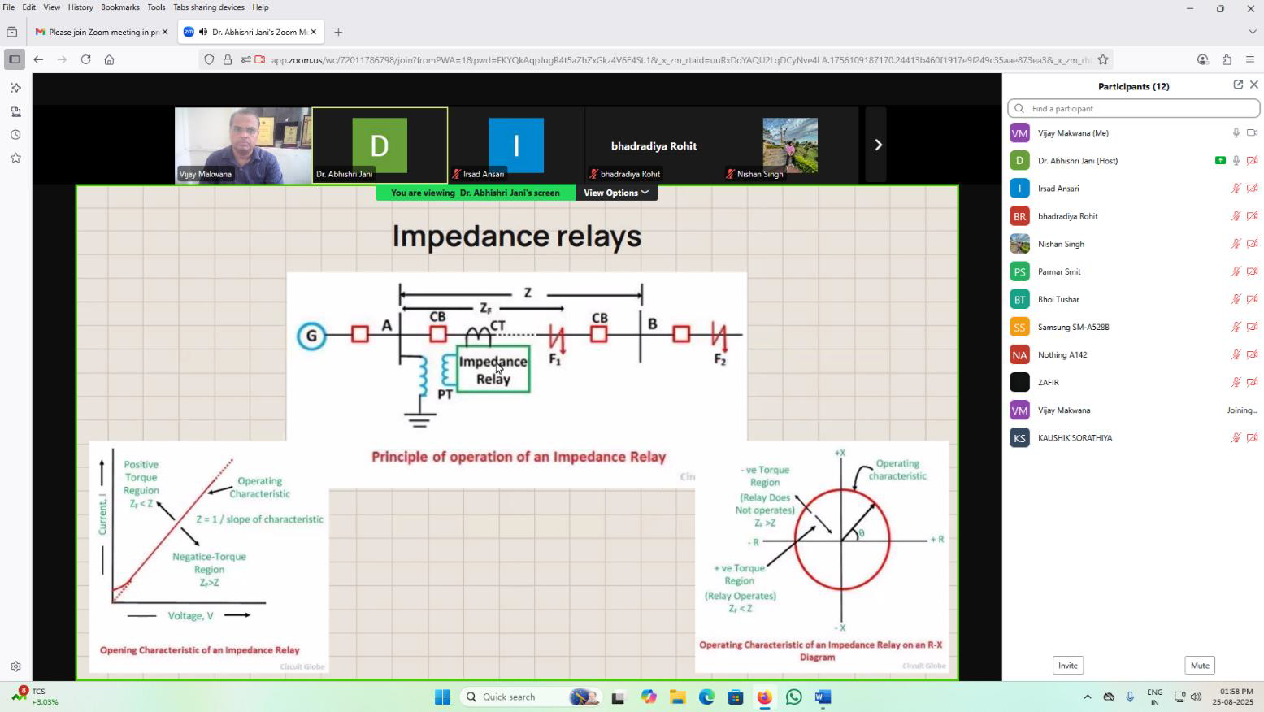
Task: Open browser extensions icon
Action: pos(1227,59)
